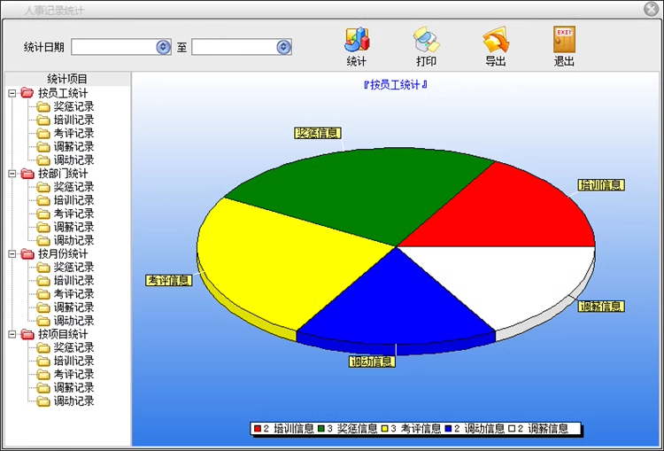This screenshot has height=451, width=664.
Task: Click folder icon of 调动记录 under 按项目统计
Action: click(43, 402)
